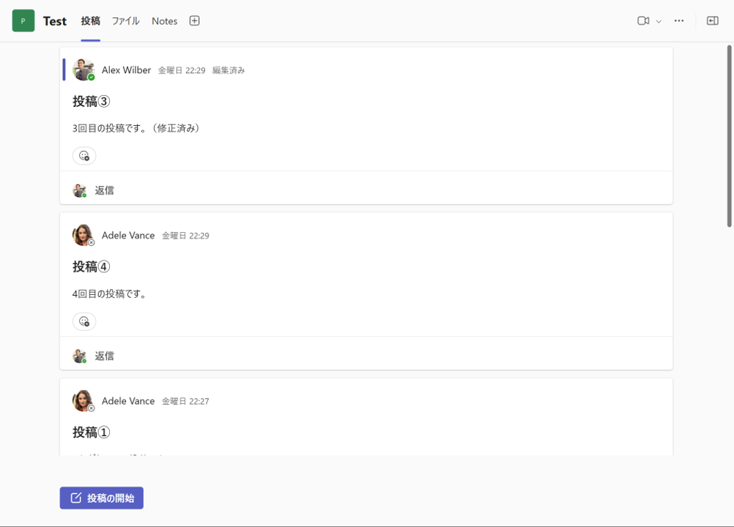Add reaction to 投稿③ post
Screen dimensions: 734x527
[84, 156]
